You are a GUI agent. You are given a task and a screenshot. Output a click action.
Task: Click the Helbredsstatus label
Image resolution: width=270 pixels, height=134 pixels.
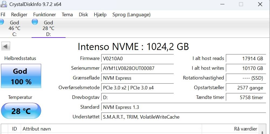click(20, 58)
